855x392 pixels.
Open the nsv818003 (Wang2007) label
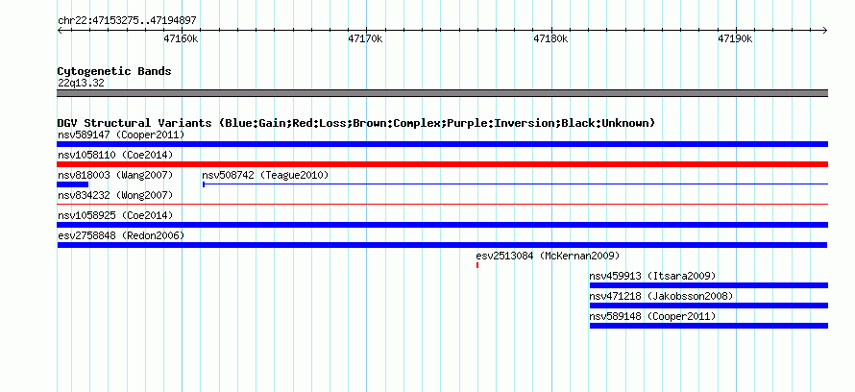(115, 175)
